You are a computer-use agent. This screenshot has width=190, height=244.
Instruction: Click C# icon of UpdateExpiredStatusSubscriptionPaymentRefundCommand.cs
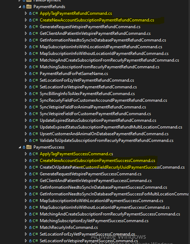tap(35, 121)
